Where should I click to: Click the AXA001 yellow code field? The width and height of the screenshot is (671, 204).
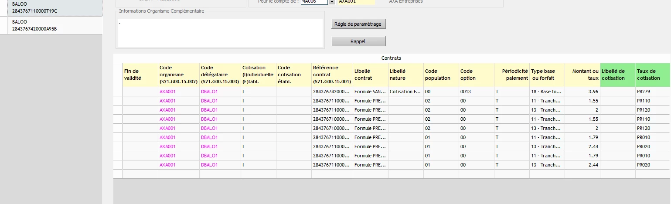point(357,2)
